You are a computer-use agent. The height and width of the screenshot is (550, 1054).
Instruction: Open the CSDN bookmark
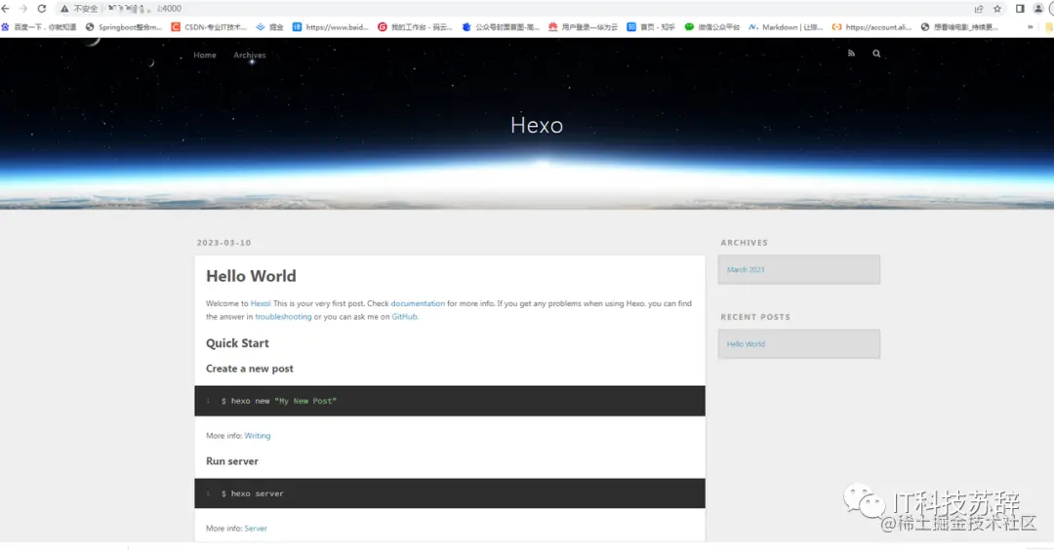coord(209,27)
